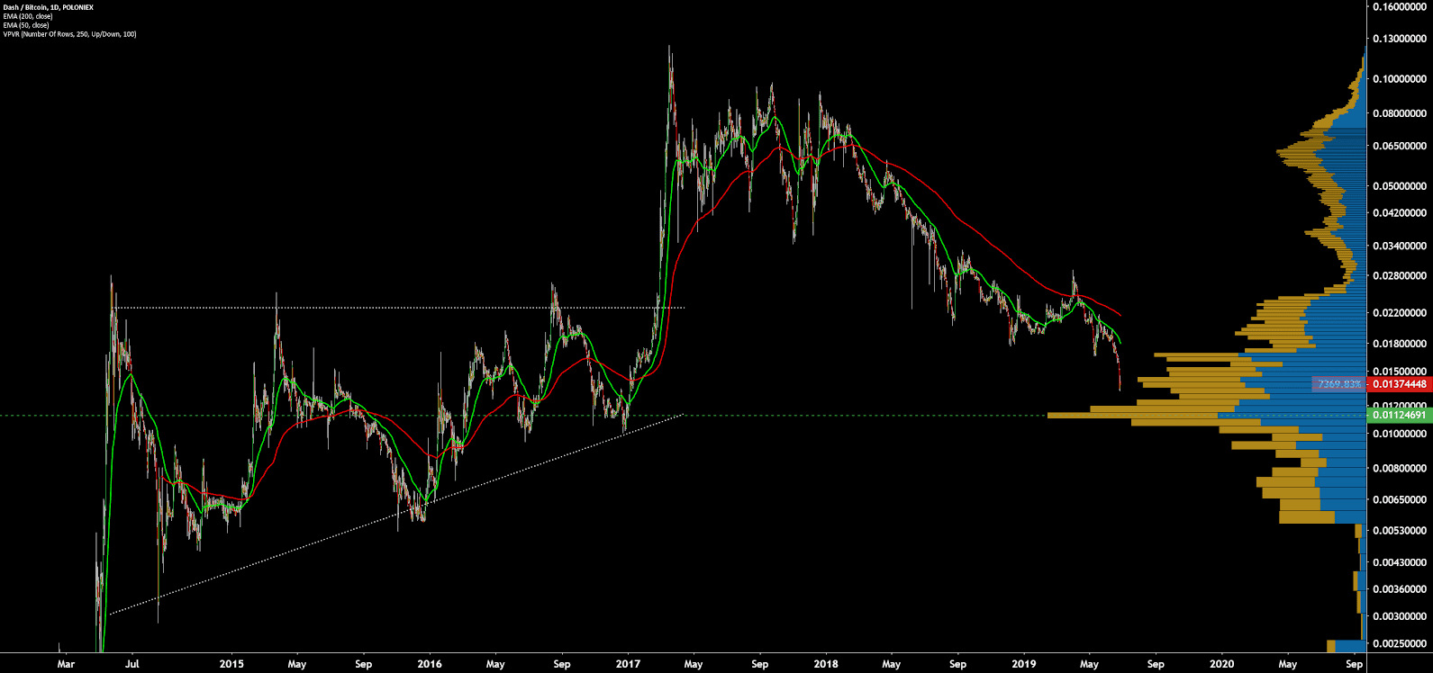1433x673 pixels.
Task: Click the 2016 label on time axis
Action: [430, 665]
